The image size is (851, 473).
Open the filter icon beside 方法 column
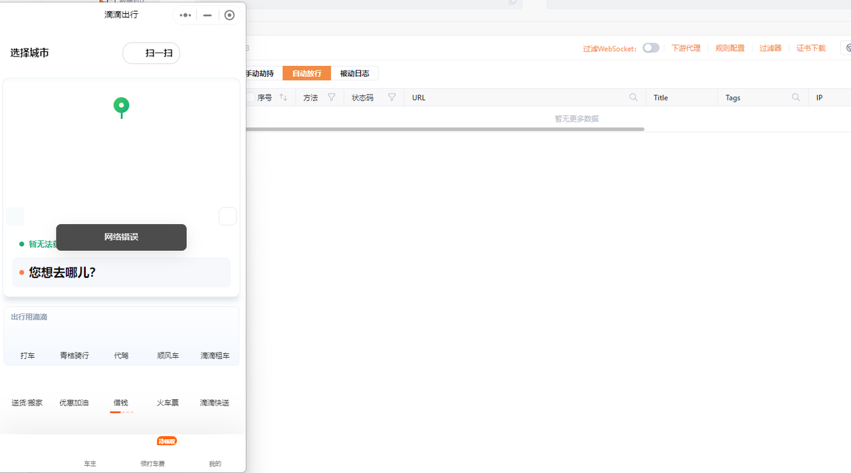point(332,97)
